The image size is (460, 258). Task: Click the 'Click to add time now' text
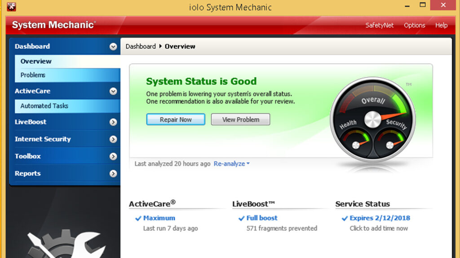[379, 228]
